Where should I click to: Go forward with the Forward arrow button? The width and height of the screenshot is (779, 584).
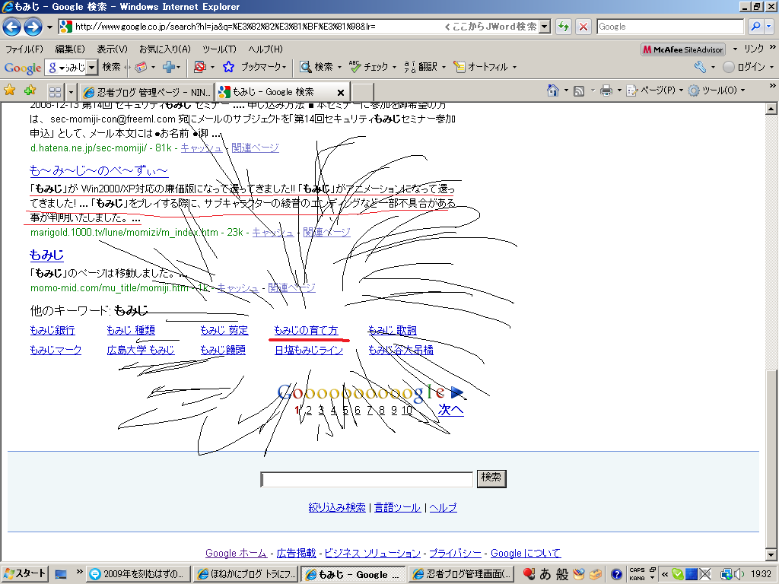pos(33,27)
